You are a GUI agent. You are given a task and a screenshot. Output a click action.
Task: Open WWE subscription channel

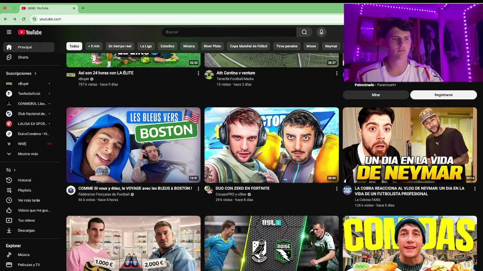tap(29, 144)
